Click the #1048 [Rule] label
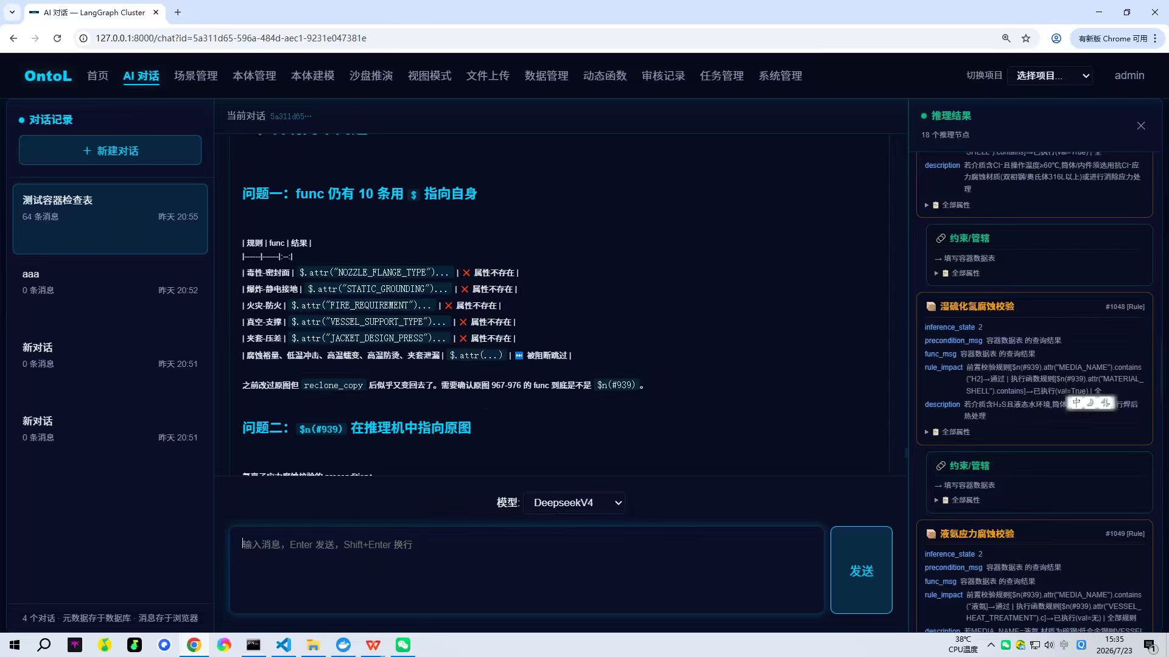Screen dimensions: 1169x657 coord(1125,307)
